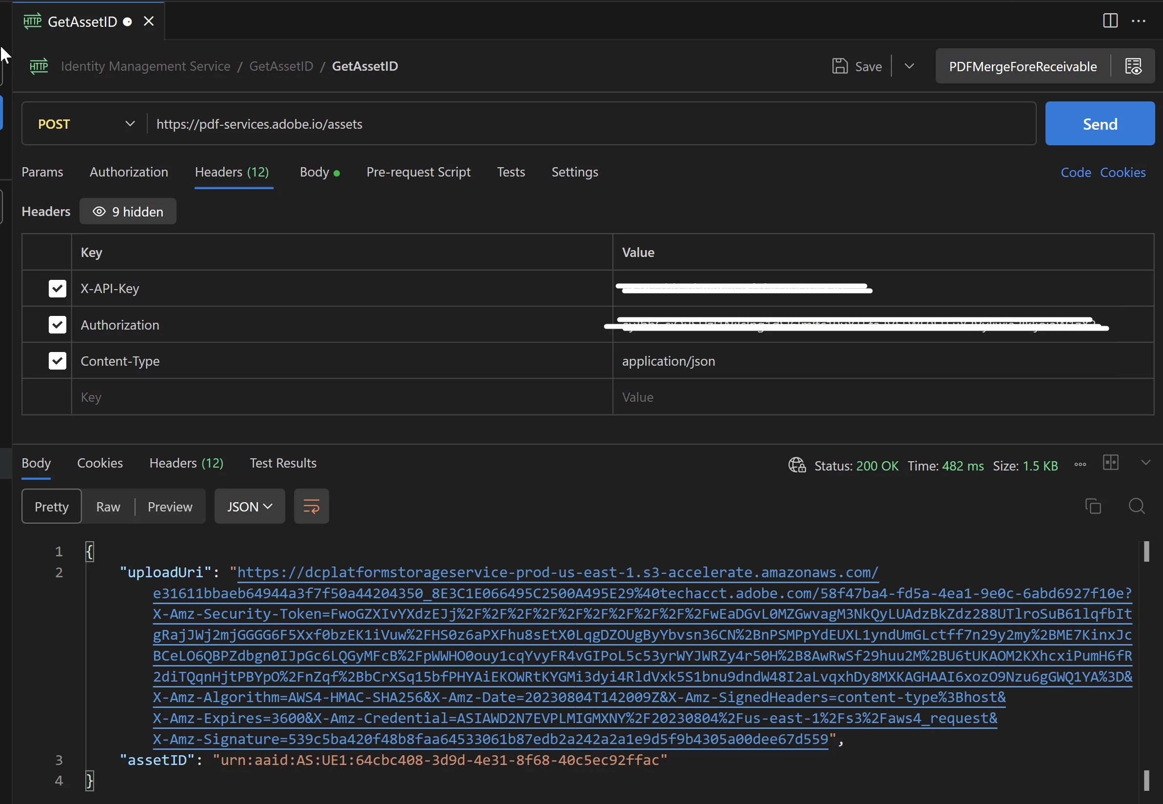Open the POST method dropdown

(86, 124)
